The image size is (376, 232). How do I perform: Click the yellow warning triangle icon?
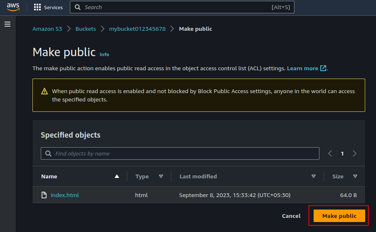(x=45, y=91)
